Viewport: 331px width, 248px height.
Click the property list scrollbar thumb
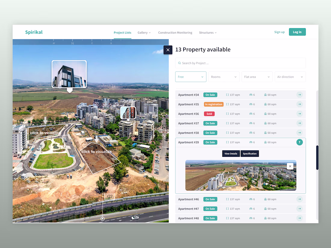317,158
